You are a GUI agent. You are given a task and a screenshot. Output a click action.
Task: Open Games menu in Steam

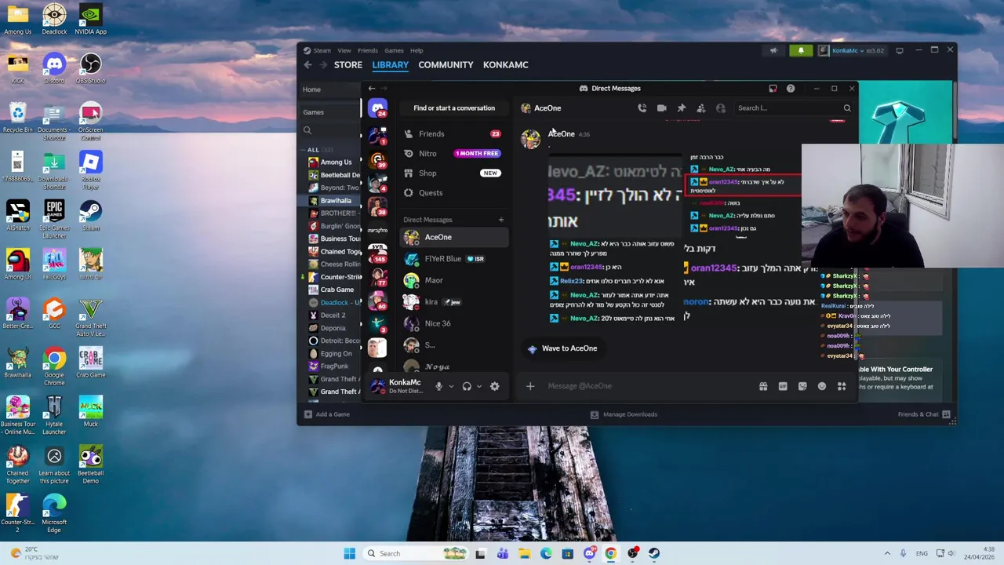pos(394,51)
